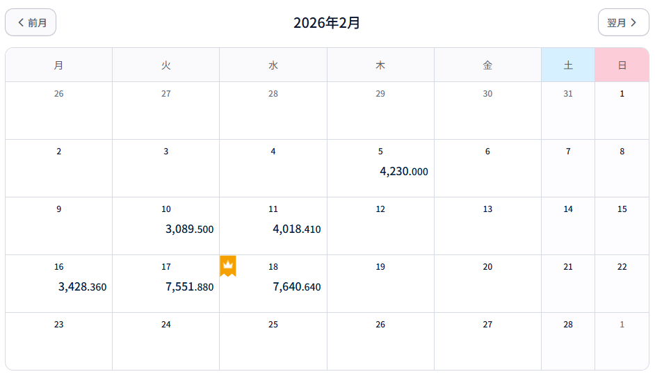655x374 pixels.
Task: Select the 月 Monday column header
Action: point(58,65)
